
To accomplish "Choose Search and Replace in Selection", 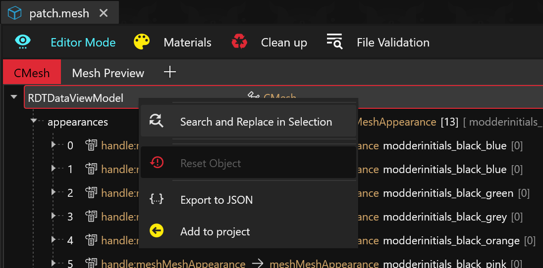I will pos(256,122).
